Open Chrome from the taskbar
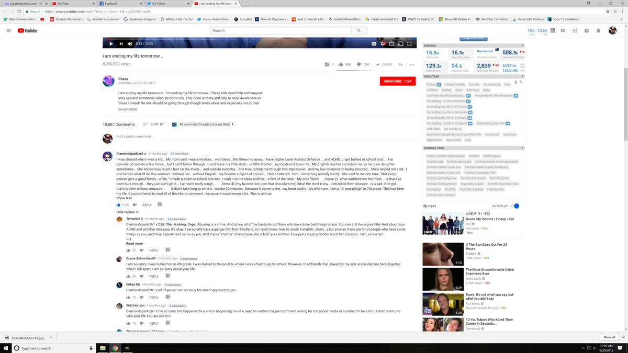This screenshot has height=353, width=628. 115,348
